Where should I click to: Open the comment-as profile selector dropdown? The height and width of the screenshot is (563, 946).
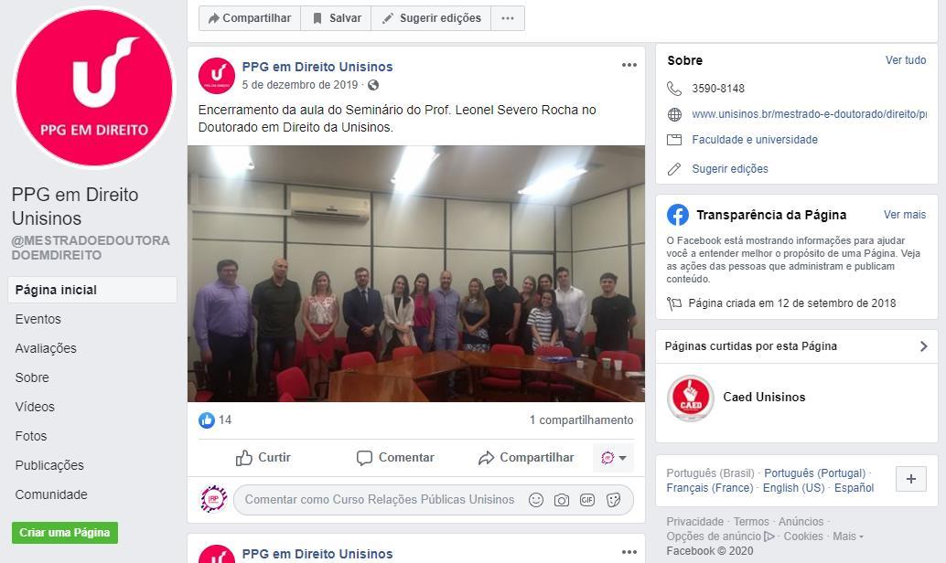coord(614,458)
